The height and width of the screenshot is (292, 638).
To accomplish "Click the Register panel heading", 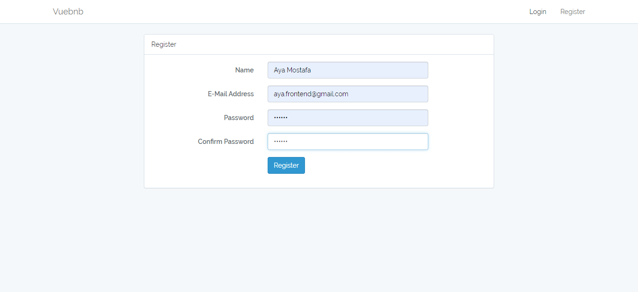I will click(x=164, y=44).
